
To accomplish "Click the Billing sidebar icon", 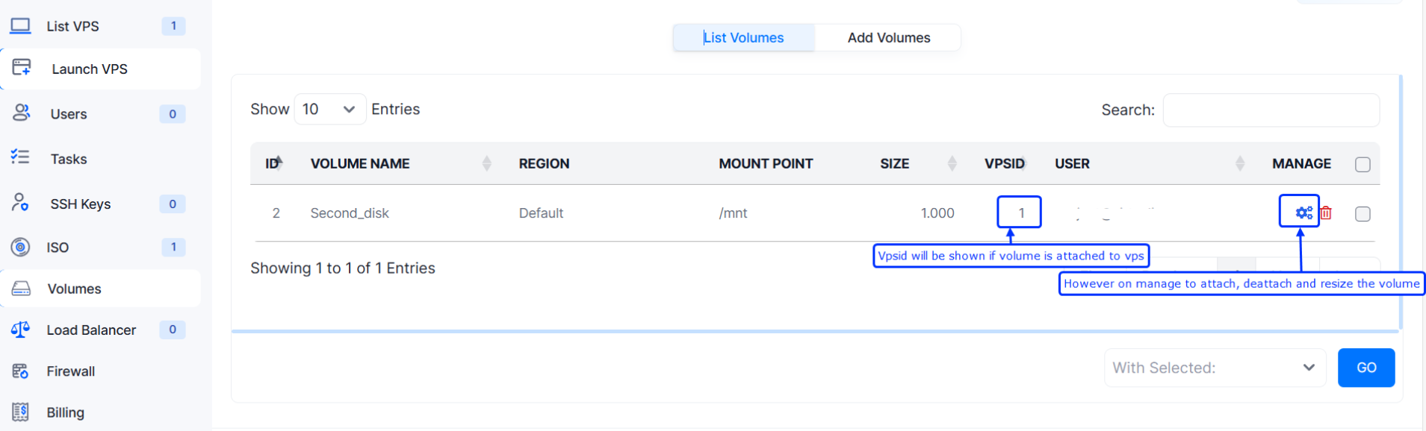I will 21,412.
